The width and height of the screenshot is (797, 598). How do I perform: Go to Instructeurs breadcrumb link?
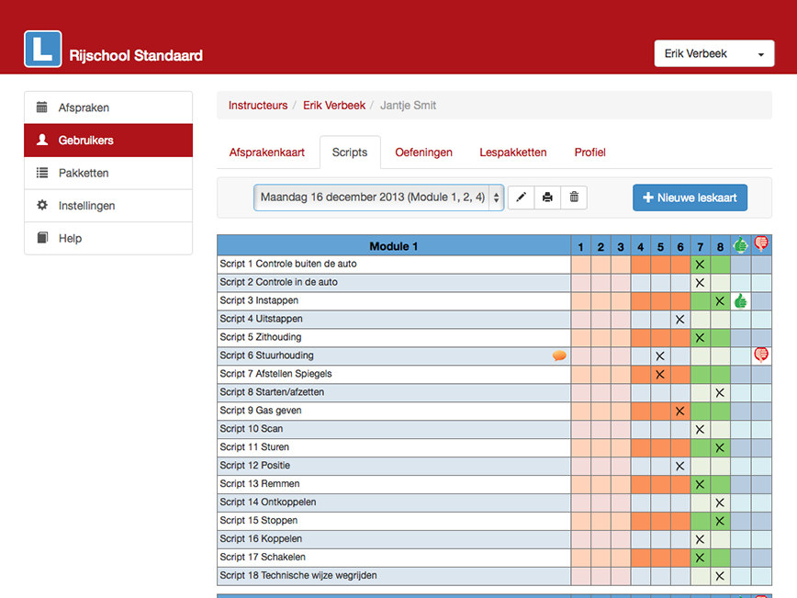[257, 106]
